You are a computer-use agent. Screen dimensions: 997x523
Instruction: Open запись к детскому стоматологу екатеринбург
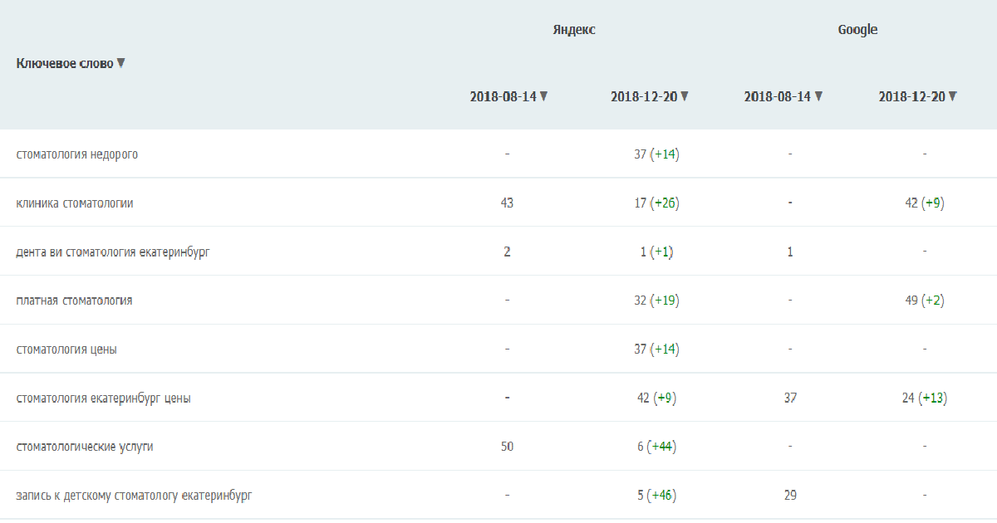(x=134, y=496)
